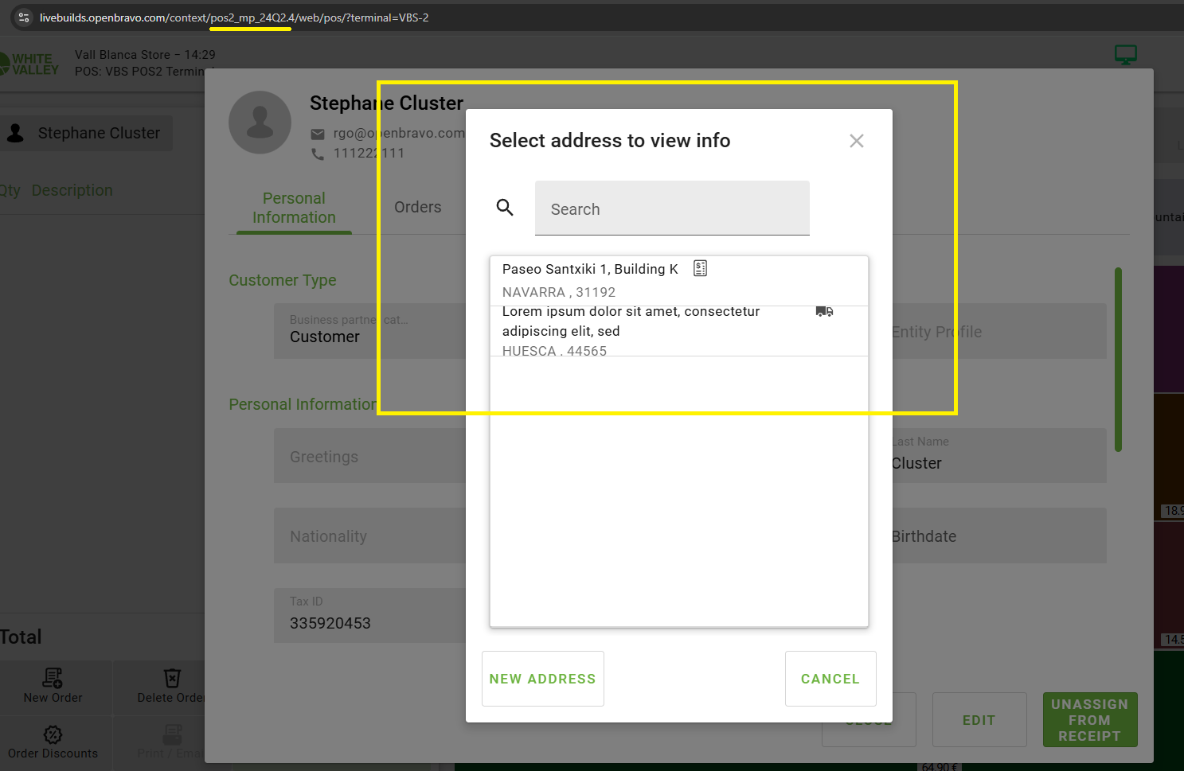This screenshot has height=771, width=1184.
Task: Click the site info icon in address bar
Action: [x=24, y=18]
